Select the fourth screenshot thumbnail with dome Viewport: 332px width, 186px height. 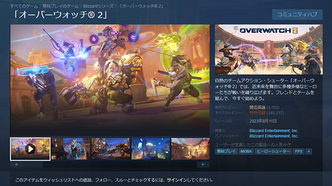151,149
